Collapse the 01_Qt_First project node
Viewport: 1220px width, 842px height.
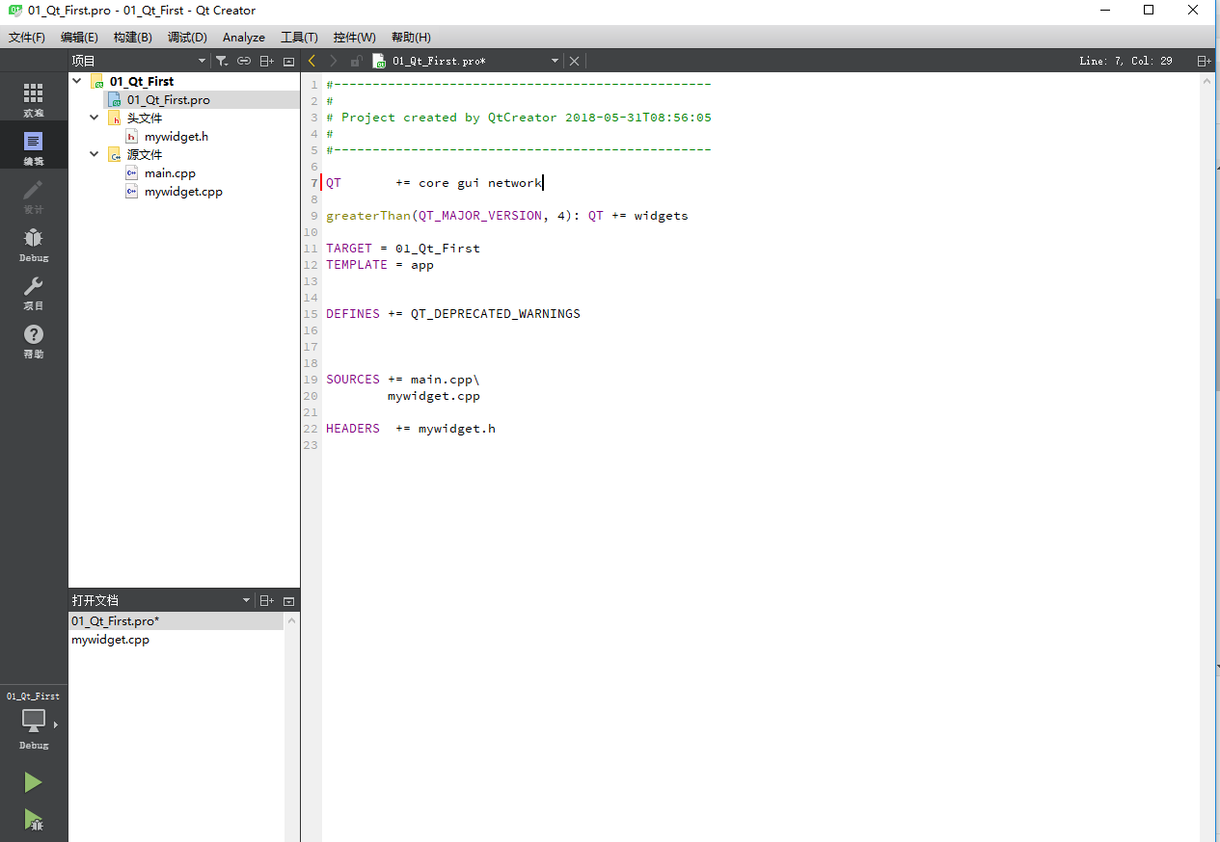click(76, 82)
